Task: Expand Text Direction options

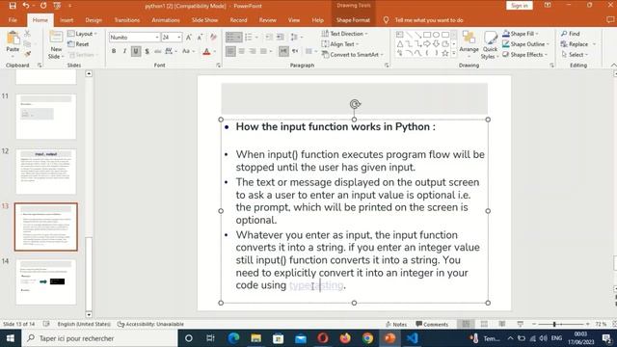Action: tap(345, 34)
